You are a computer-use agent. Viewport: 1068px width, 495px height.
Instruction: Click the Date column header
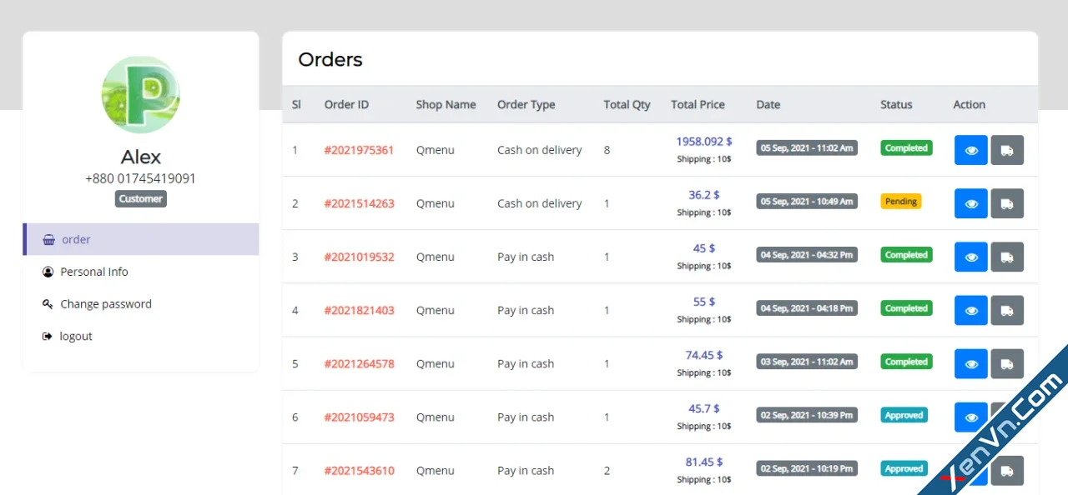coord(768,104)
